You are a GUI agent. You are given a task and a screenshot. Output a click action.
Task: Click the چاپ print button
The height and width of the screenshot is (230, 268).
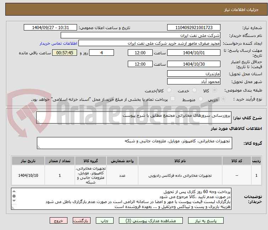pos(104,221)
